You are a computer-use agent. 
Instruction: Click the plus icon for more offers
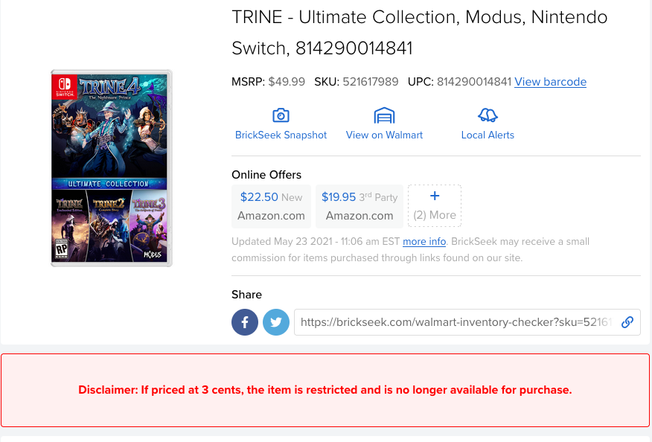coord(435,196)
